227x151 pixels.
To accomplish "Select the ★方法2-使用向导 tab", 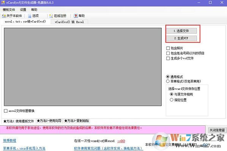I will [49, 121].
